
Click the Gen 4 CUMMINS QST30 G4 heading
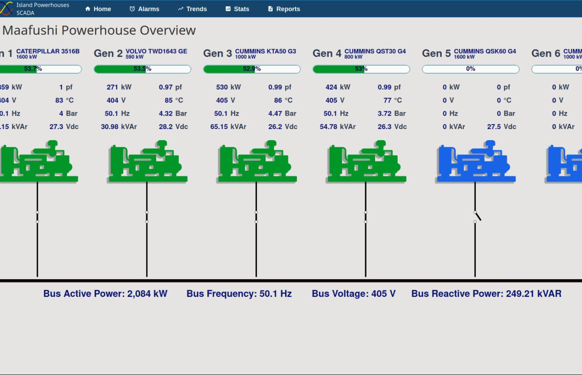click(359, 53)
